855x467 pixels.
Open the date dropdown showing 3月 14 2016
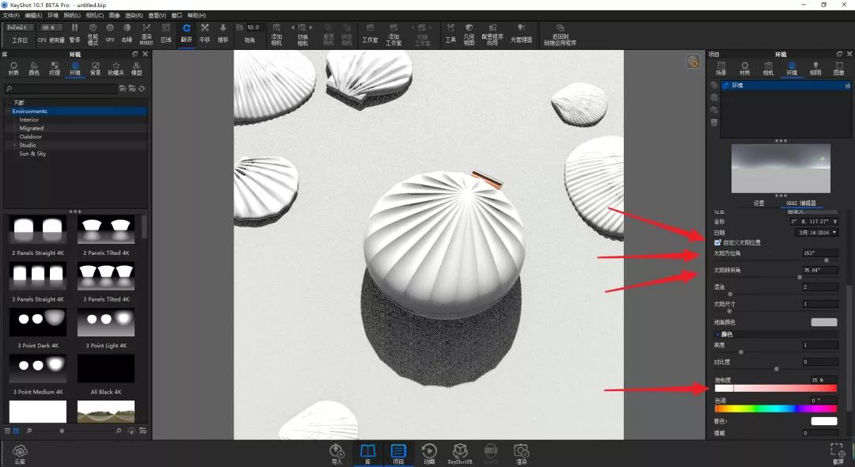coord(817,233)
